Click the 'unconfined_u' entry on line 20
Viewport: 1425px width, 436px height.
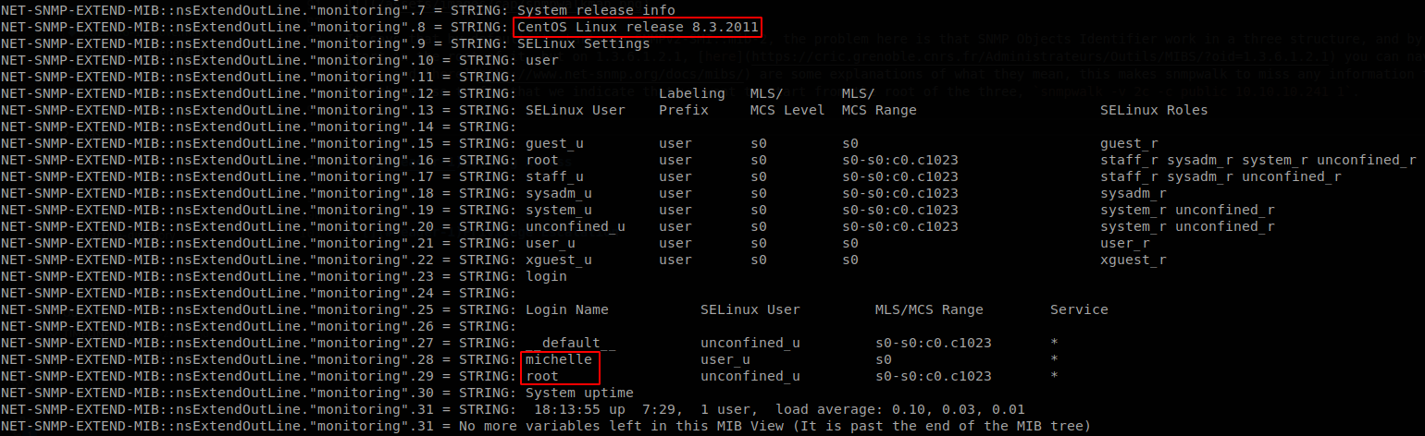(x=575, y=226)
